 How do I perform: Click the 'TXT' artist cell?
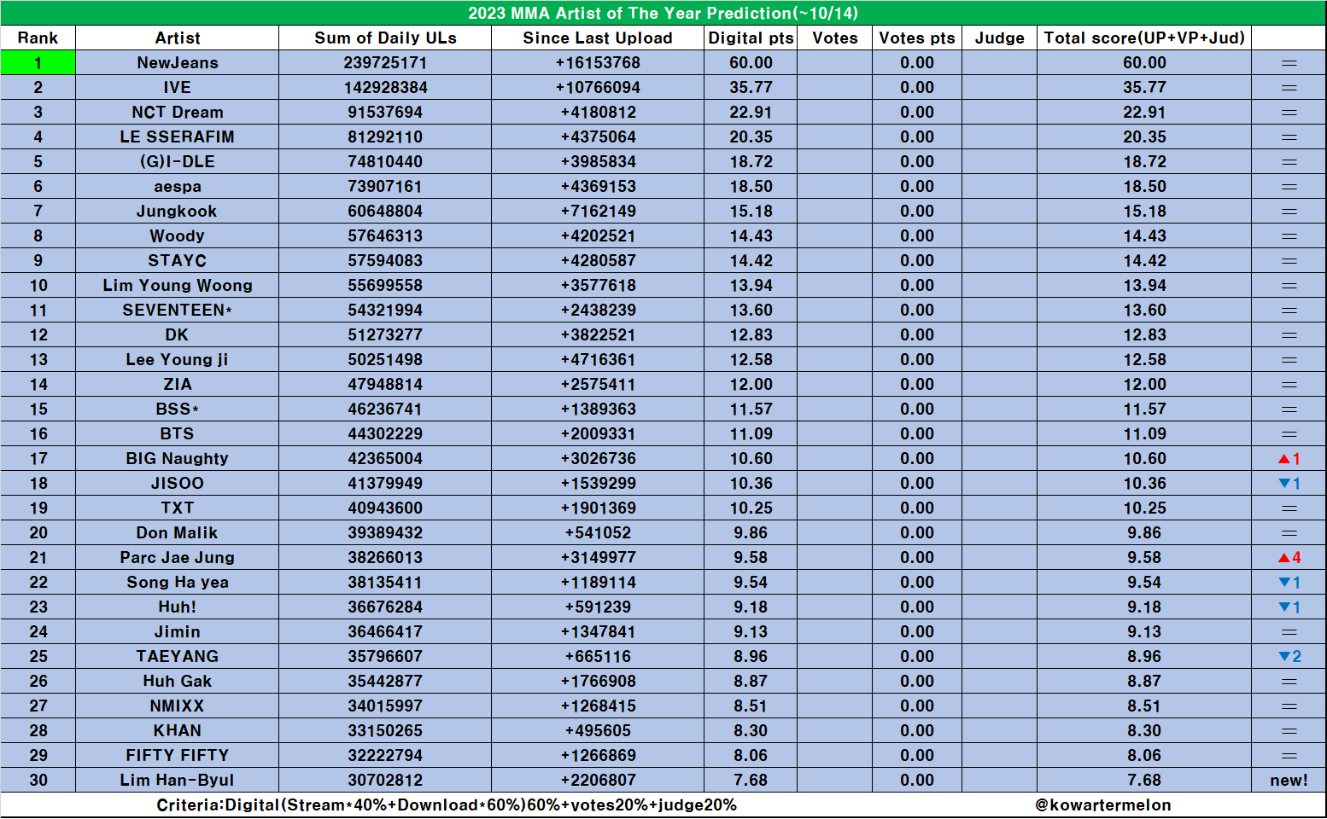pyautogui.click(x=178, y=508)
